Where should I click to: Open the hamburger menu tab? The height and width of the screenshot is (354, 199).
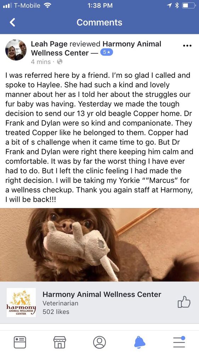pos(180,342)
